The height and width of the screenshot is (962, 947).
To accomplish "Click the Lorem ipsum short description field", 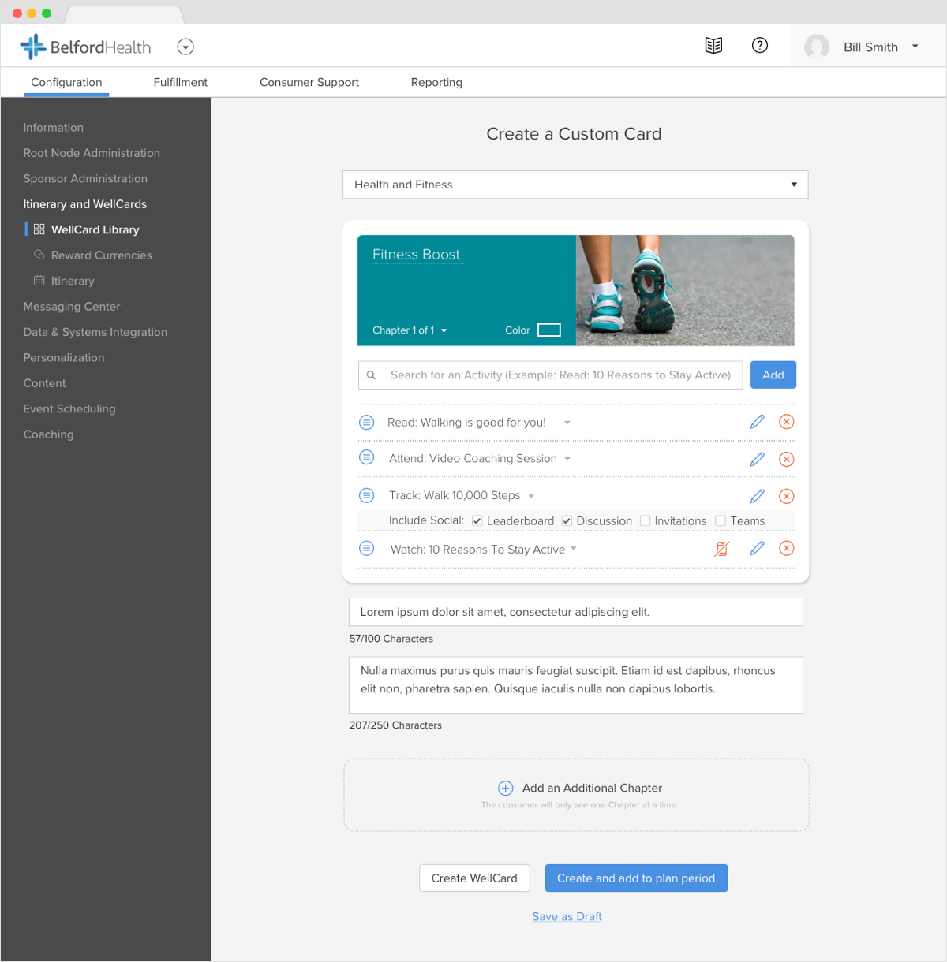I will [x=576, y=612].
